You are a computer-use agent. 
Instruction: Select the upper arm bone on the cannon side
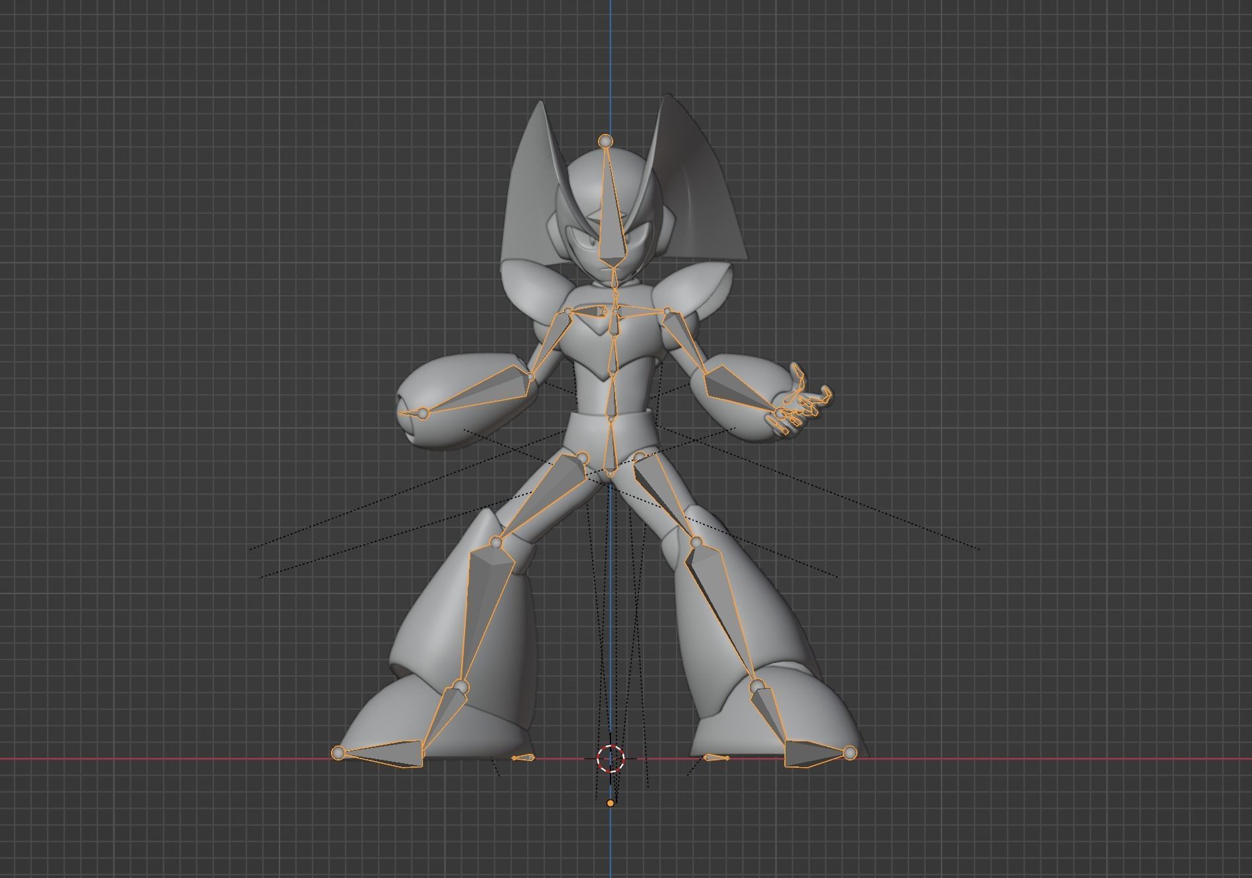click(x=550, y=343)
